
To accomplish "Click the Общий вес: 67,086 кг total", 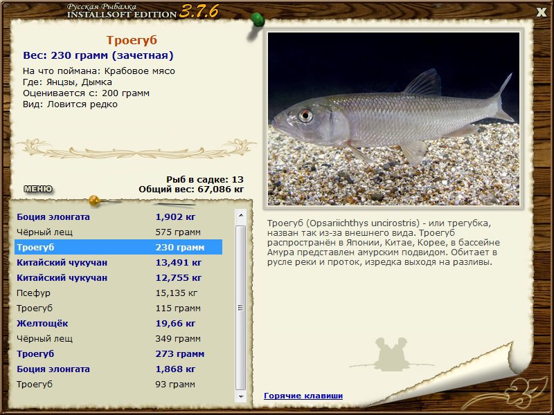I will (x=191, y=189).
